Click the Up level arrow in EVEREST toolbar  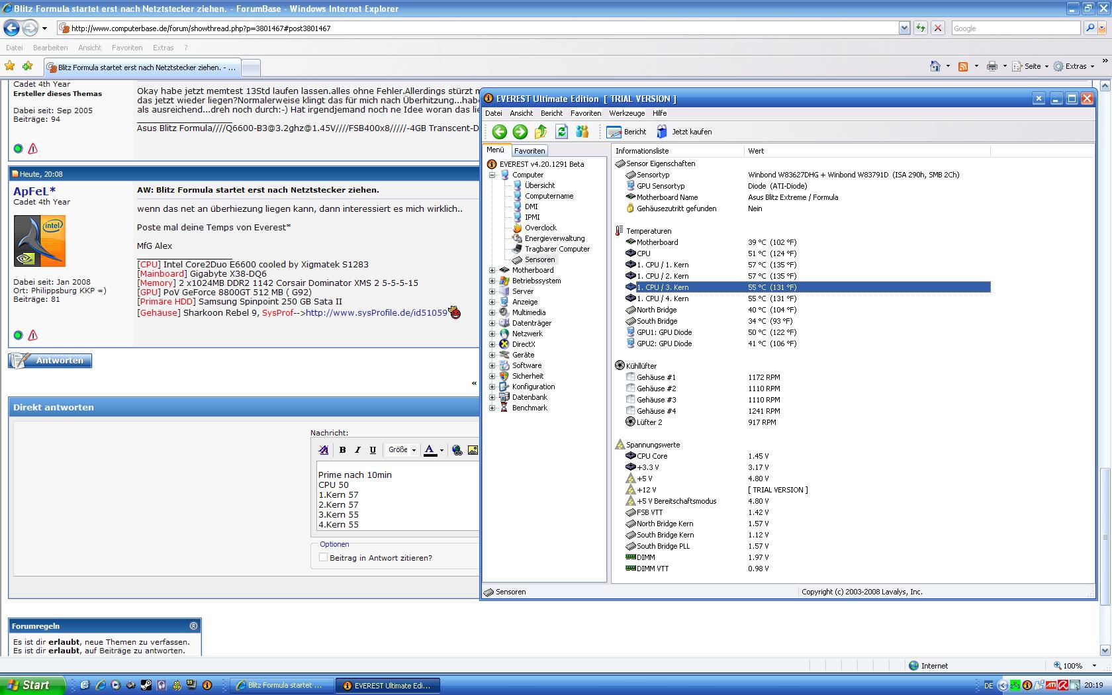(541, 132)
